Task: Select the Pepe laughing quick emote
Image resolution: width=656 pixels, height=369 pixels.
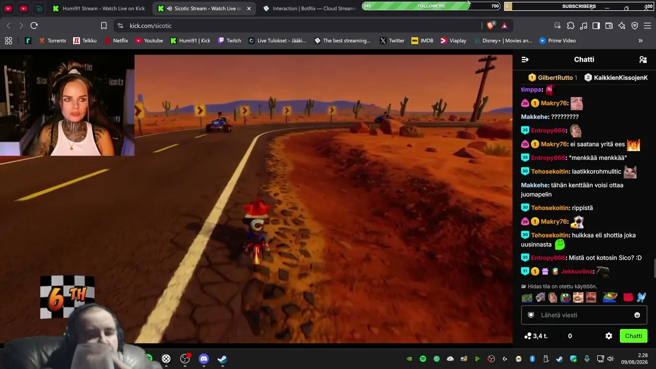Action: (x=565, y=297)
